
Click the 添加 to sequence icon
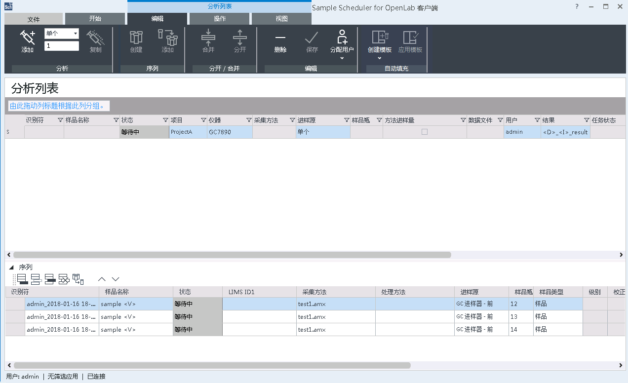point(168,37)
